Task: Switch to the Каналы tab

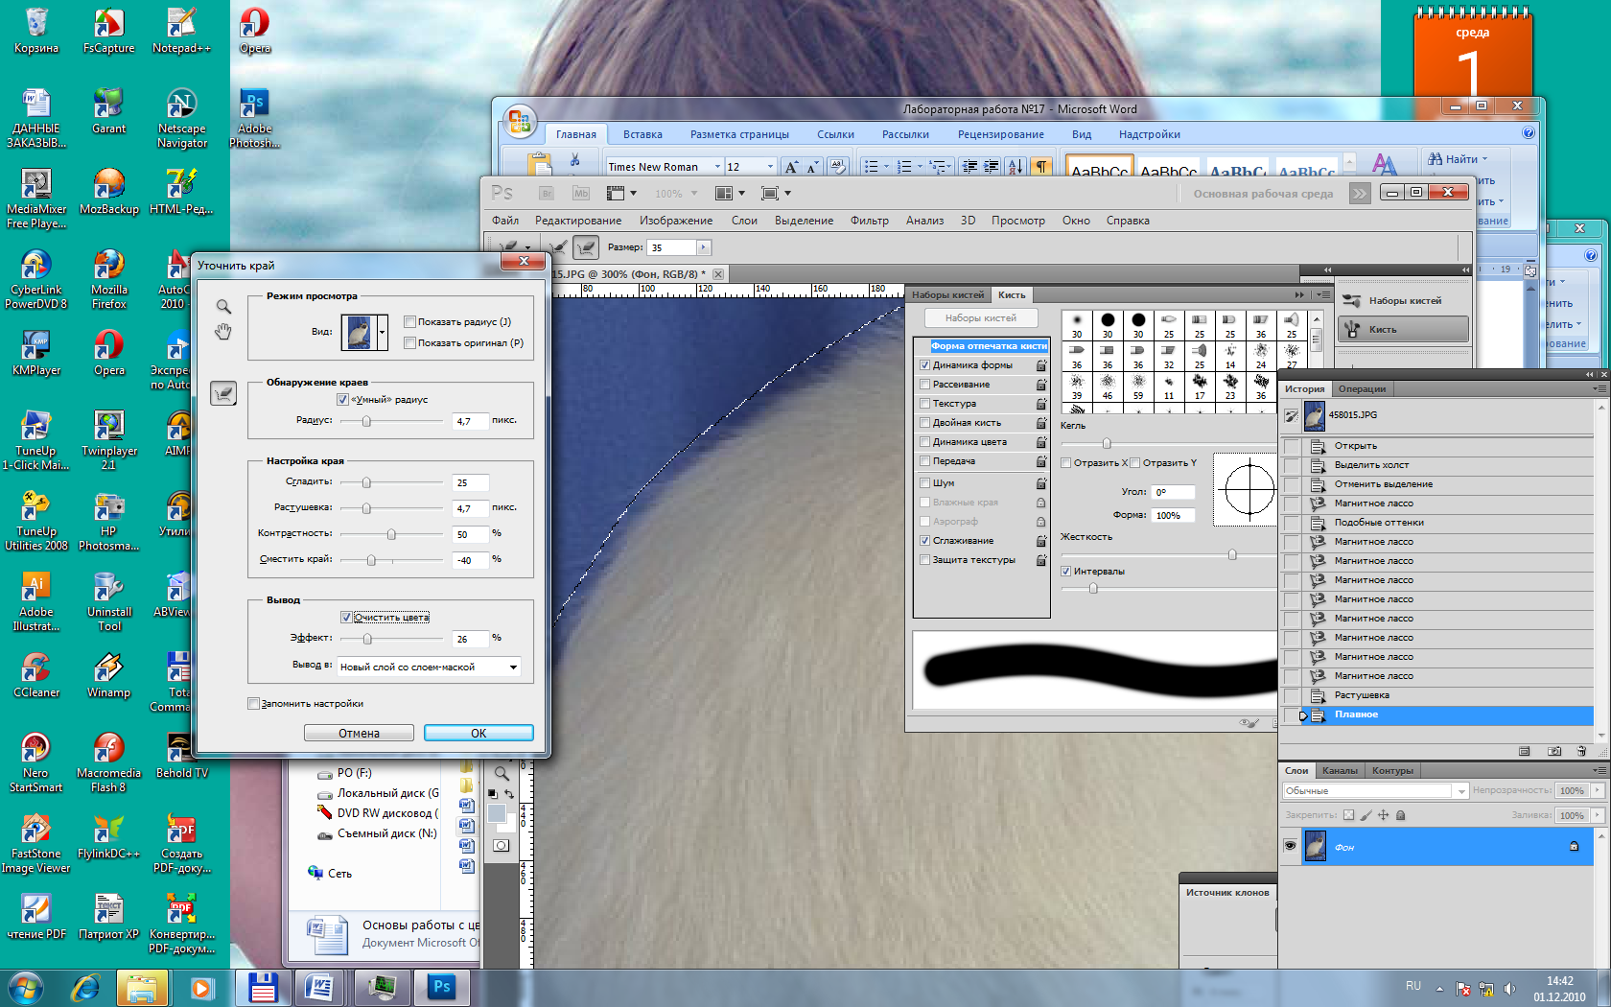Action: (1340, 771)
